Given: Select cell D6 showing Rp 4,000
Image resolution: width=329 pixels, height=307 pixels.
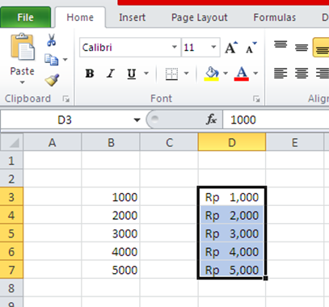Looking at the screenshot, I should click(232, 251).
